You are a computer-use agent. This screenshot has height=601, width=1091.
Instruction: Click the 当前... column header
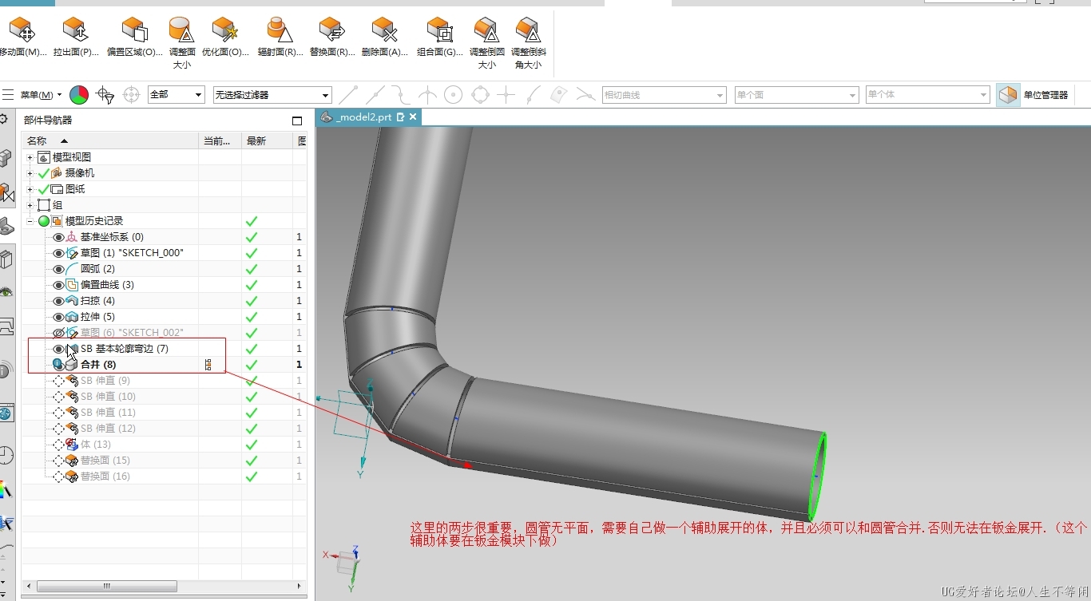point(220,140)
